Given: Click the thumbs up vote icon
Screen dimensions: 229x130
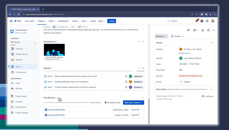Looking at the screenshot, I should pos(203,30).
